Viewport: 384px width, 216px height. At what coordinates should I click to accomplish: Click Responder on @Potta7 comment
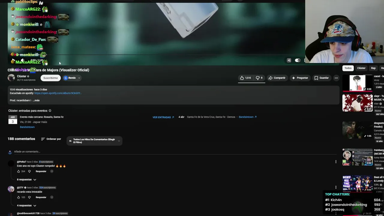[x=41, y=172]
